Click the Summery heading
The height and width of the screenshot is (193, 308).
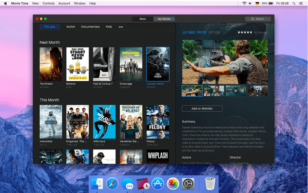click(189, 121)
